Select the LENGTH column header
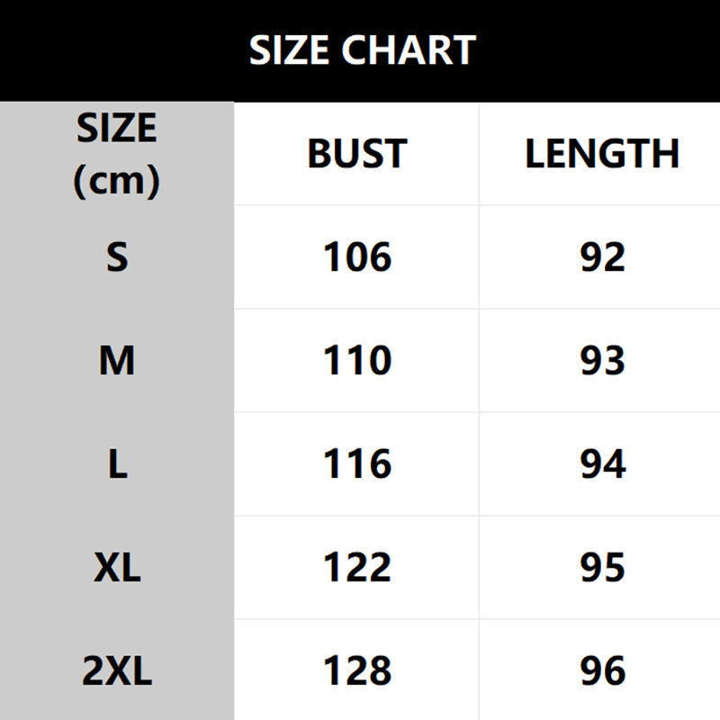Image resolution: width=720 pixels, height=720 pixels. click(x=602, y=154)
